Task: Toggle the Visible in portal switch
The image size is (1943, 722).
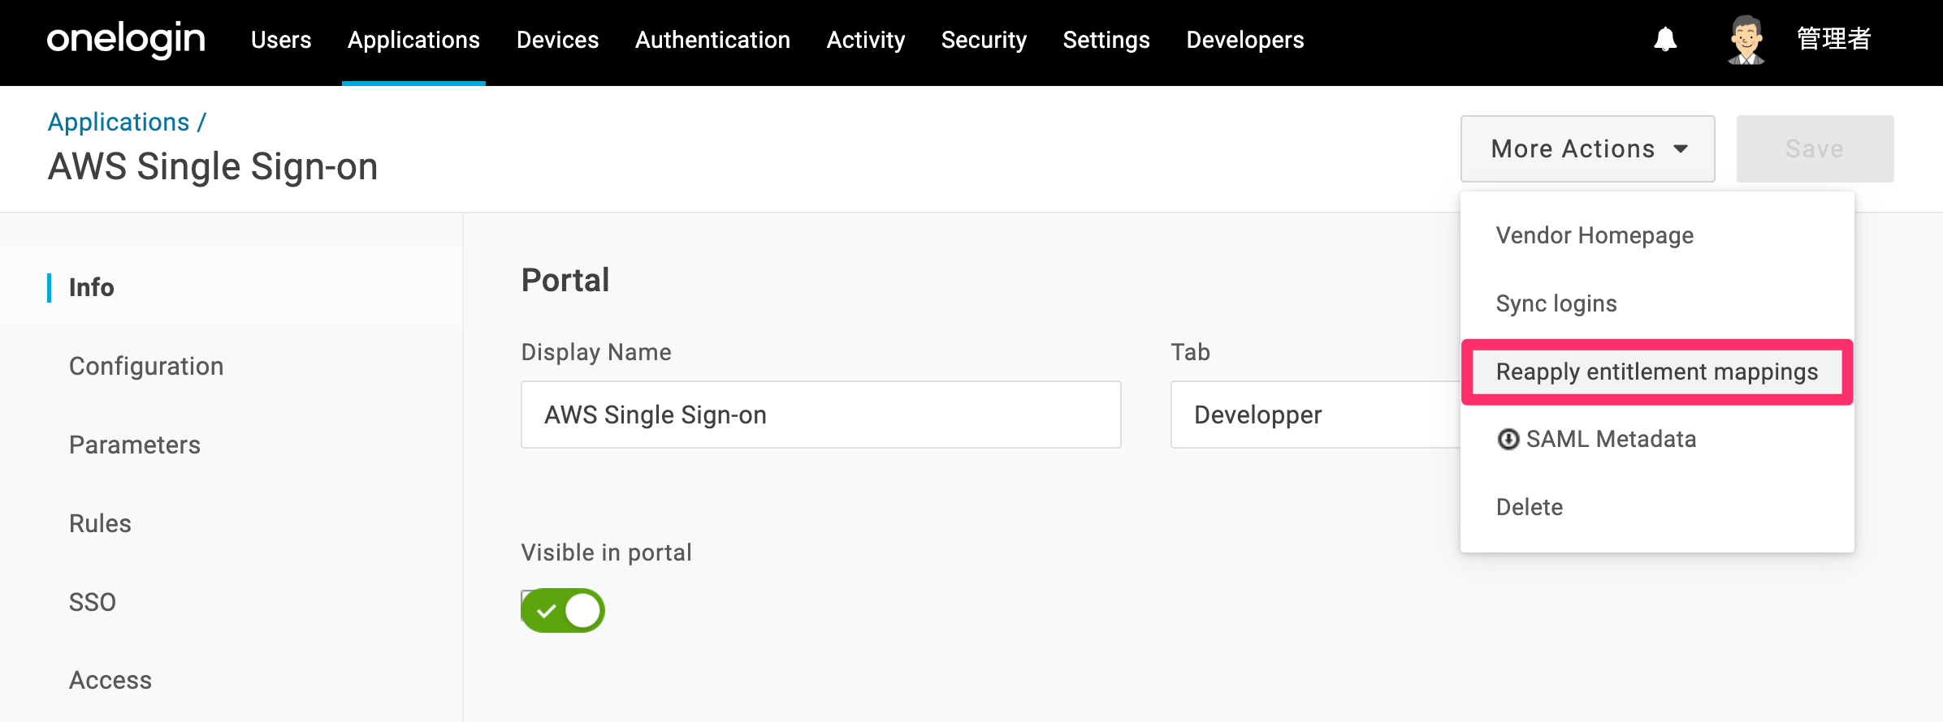Action: (563, 610)
